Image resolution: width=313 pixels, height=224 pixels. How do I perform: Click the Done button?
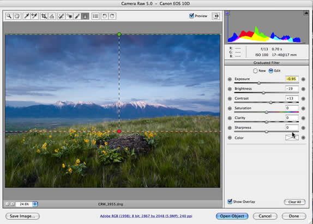tap(294, 216)
